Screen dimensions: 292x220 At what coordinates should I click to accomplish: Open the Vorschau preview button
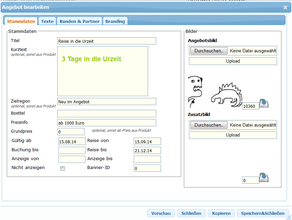[161, 213]
